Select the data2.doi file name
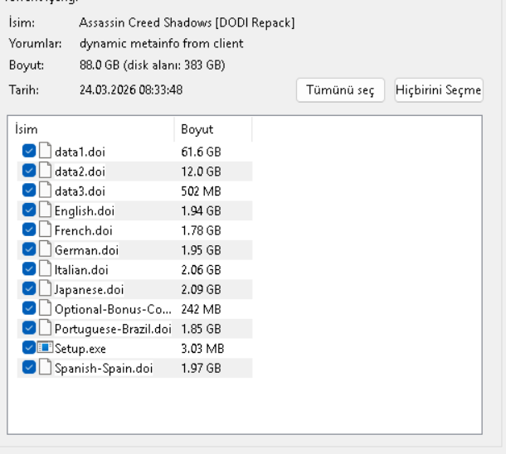This screenshot has width=506, height=454. (x=80, y=171)
